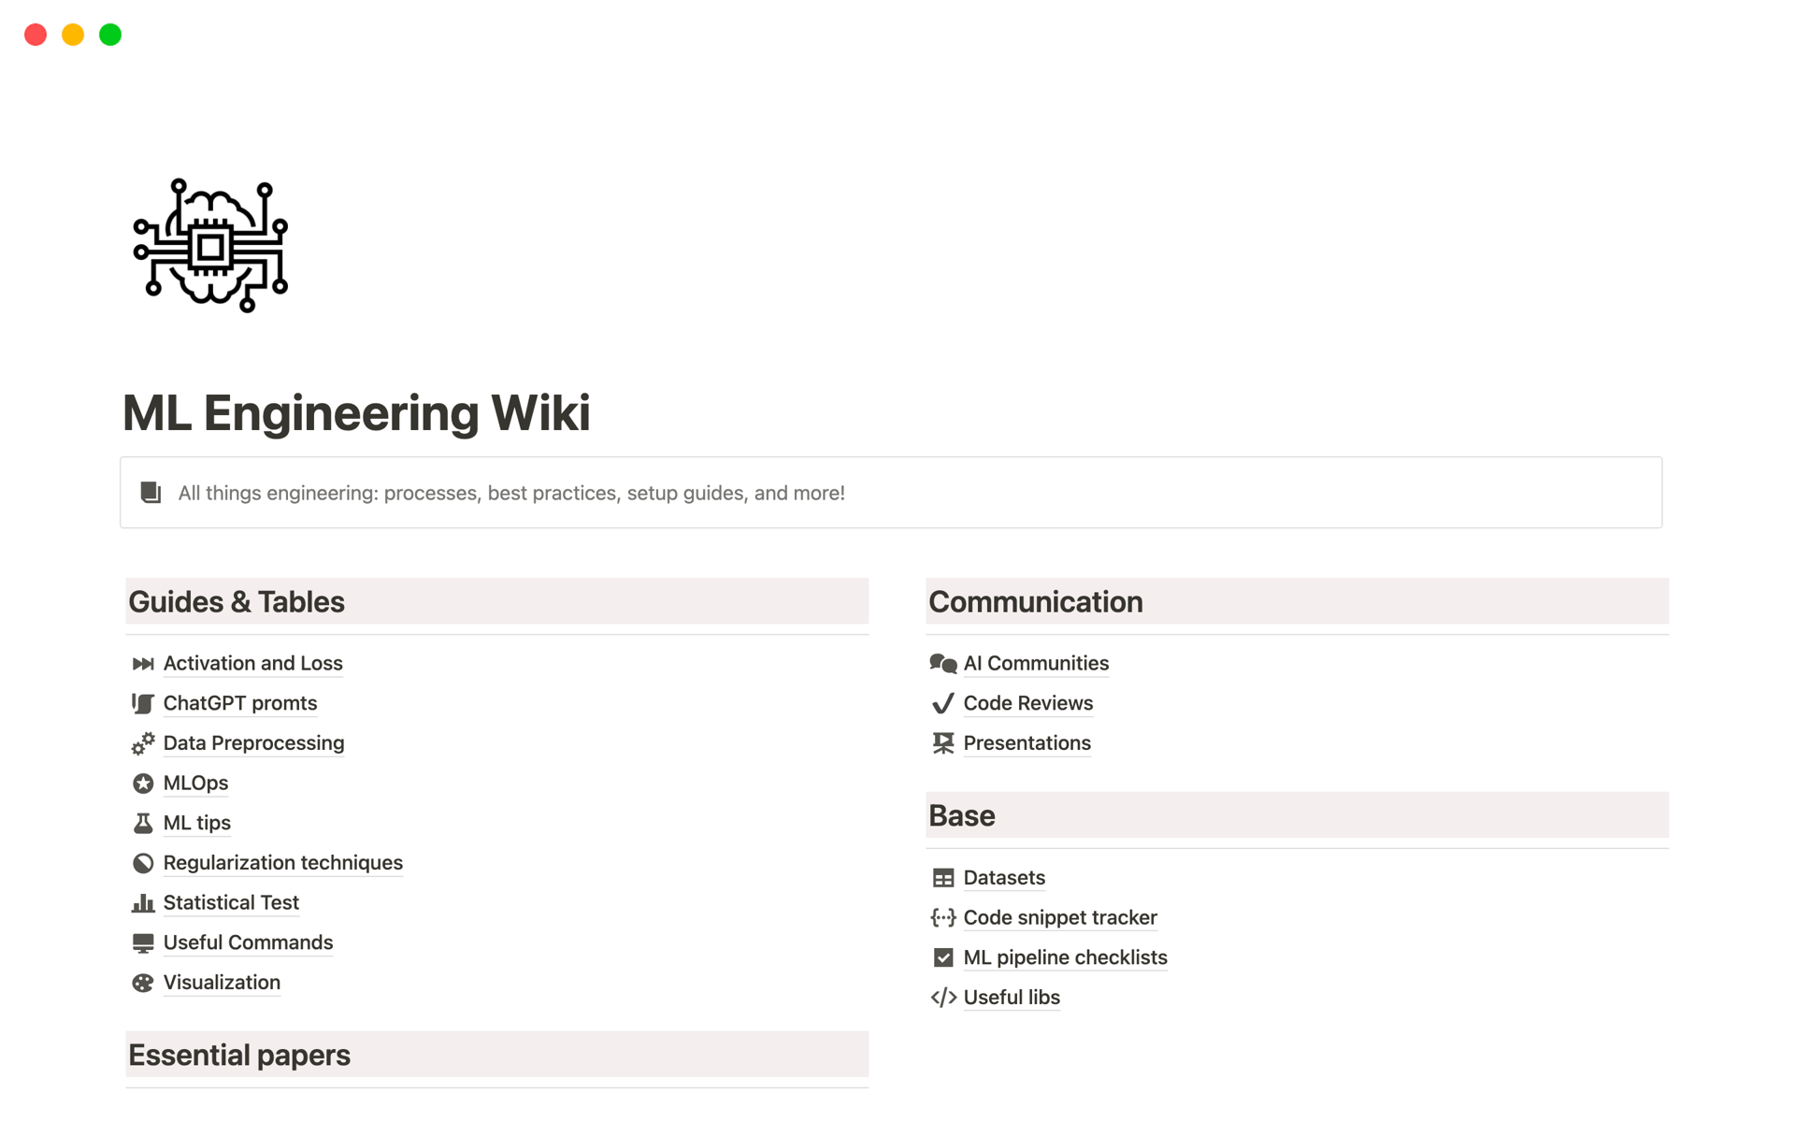This screenshot has height=1122, width=1795.
Task: Open the Presentations page link
Action: (x=1027, y=743)
